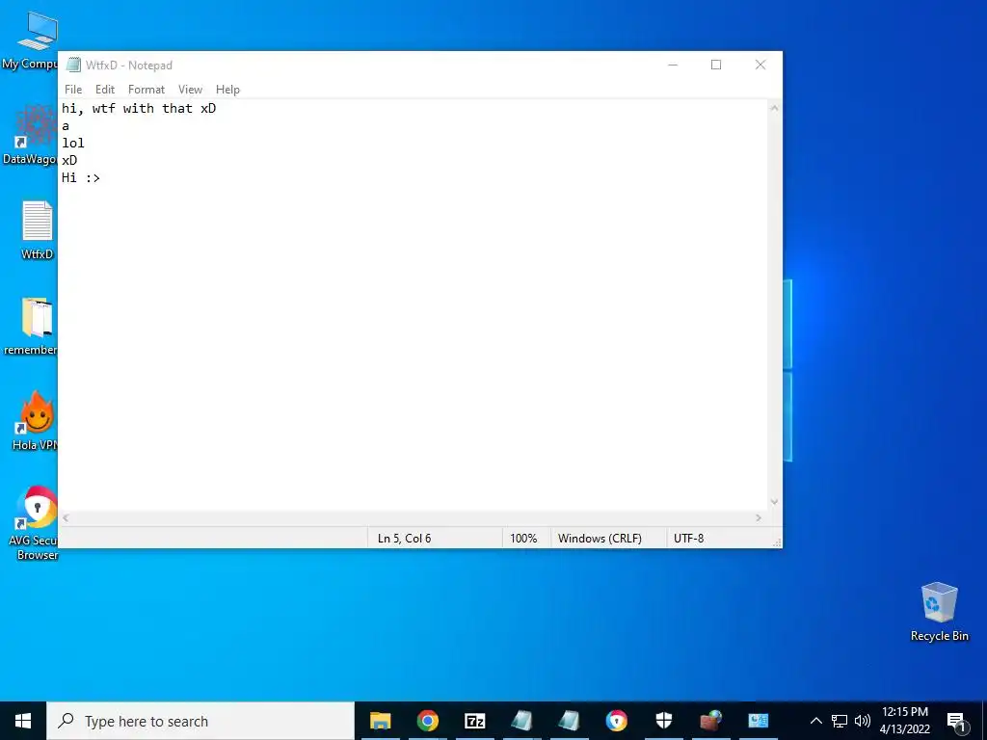Open the Action Center notifications icon
Image resolution: width=987 pixels, height=740 pixels.
coord(956,721)
